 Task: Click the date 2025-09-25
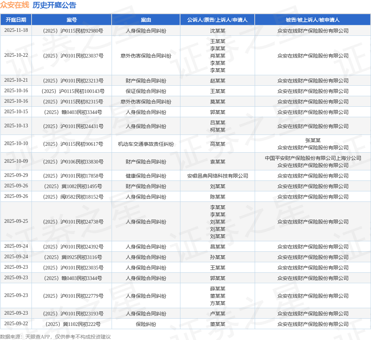tap(16, 221)
